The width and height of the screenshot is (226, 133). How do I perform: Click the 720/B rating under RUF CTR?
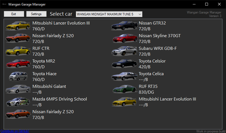coord(38,54)
